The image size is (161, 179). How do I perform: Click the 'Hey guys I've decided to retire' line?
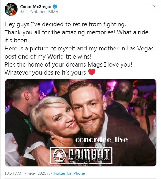(x=65, y=24)
